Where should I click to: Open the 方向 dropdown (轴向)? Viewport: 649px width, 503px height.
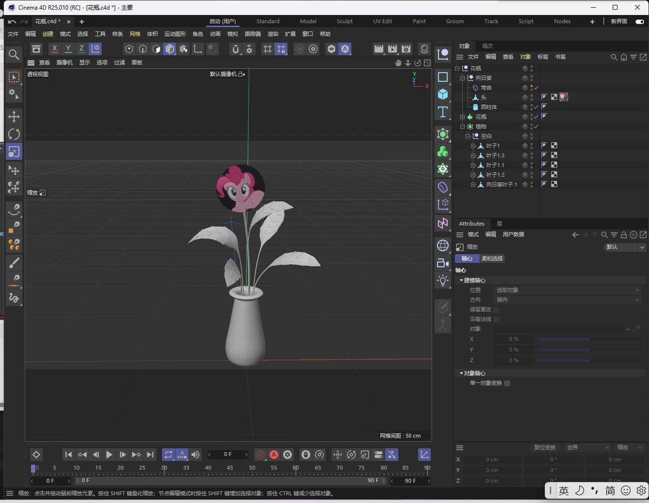pos(568,300)
